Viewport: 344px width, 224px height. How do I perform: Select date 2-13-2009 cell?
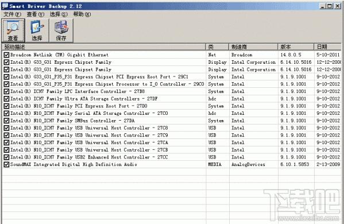pos(328,164)
